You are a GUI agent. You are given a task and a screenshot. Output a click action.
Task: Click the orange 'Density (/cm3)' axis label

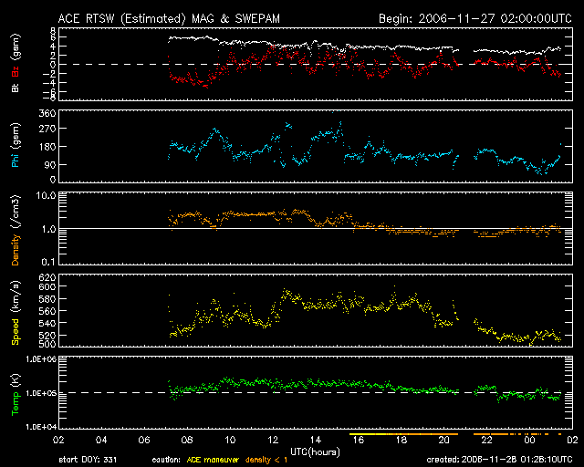[x=16, y=230]
